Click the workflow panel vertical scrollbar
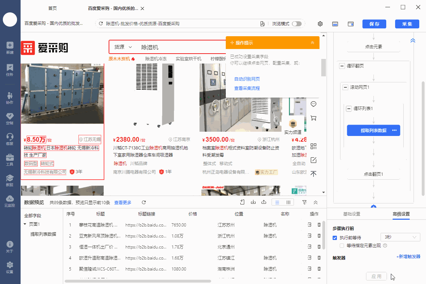 (x=424, y=138)
